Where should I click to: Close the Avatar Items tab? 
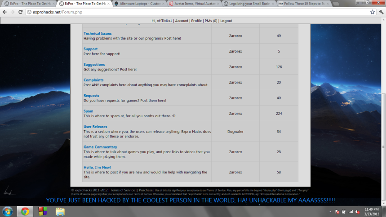(218, 4)
